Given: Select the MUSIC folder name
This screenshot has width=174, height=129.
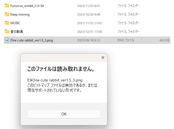Looking at the screenshot, I should (15, 23).
